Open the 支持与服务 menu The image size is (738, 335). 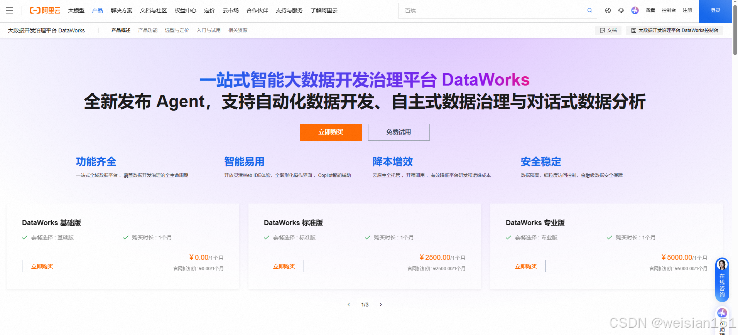[289, 10]
